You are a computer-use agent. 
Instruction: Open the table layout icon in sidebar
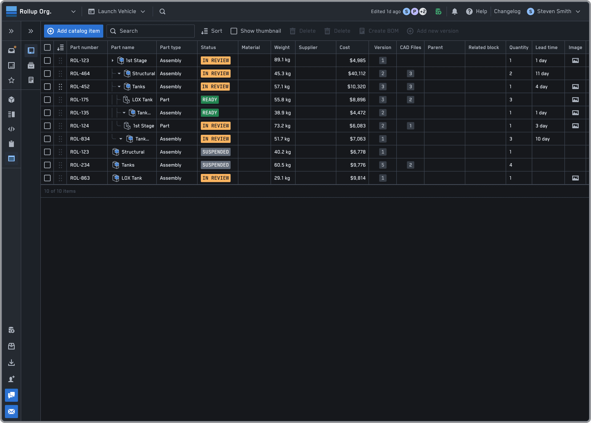11,114
